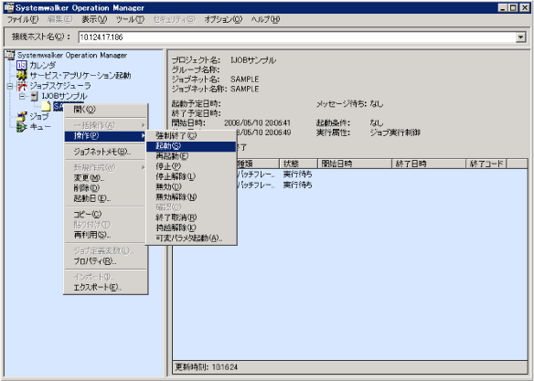Collapse the IJOBサンプル tree node
534x381 pixels.
coord(22,96)
